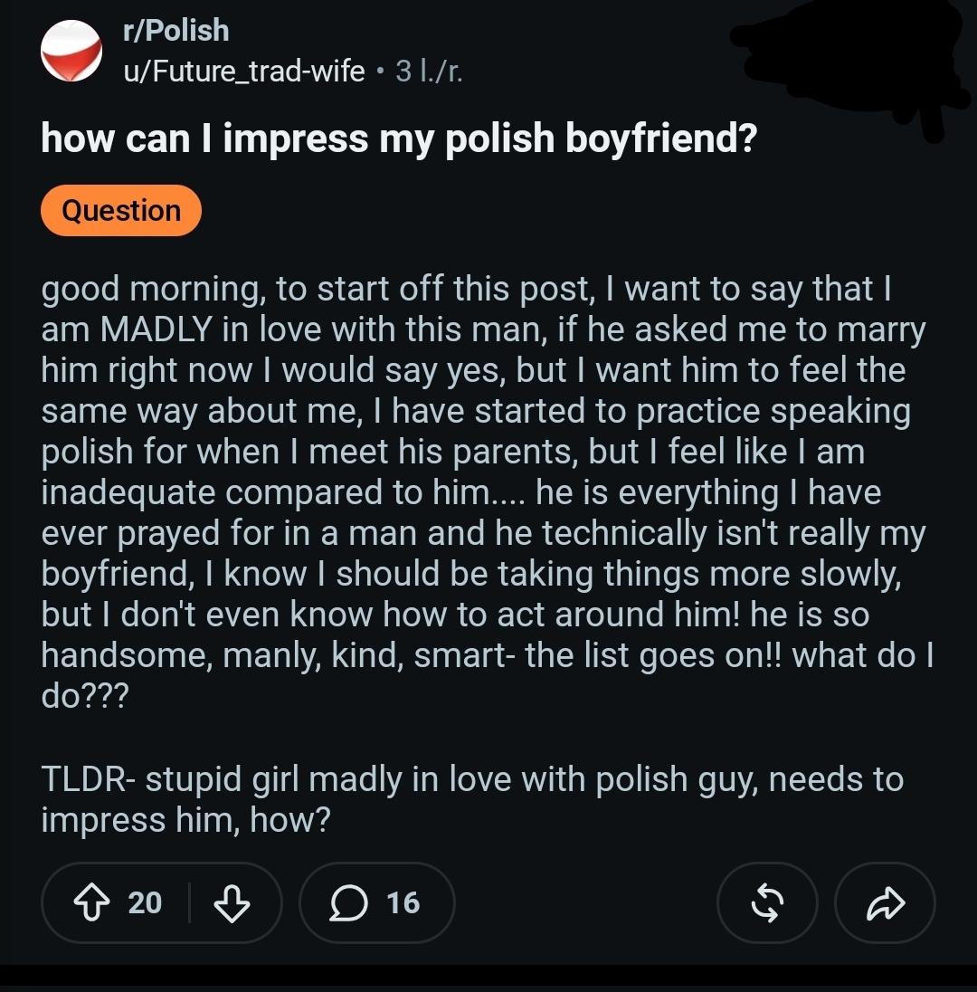
Task: Tap the 16 comments count
Action: (403, 902)
